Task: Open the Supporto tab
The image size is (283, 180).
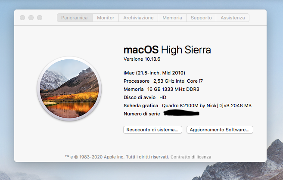Action: [201, 18]
